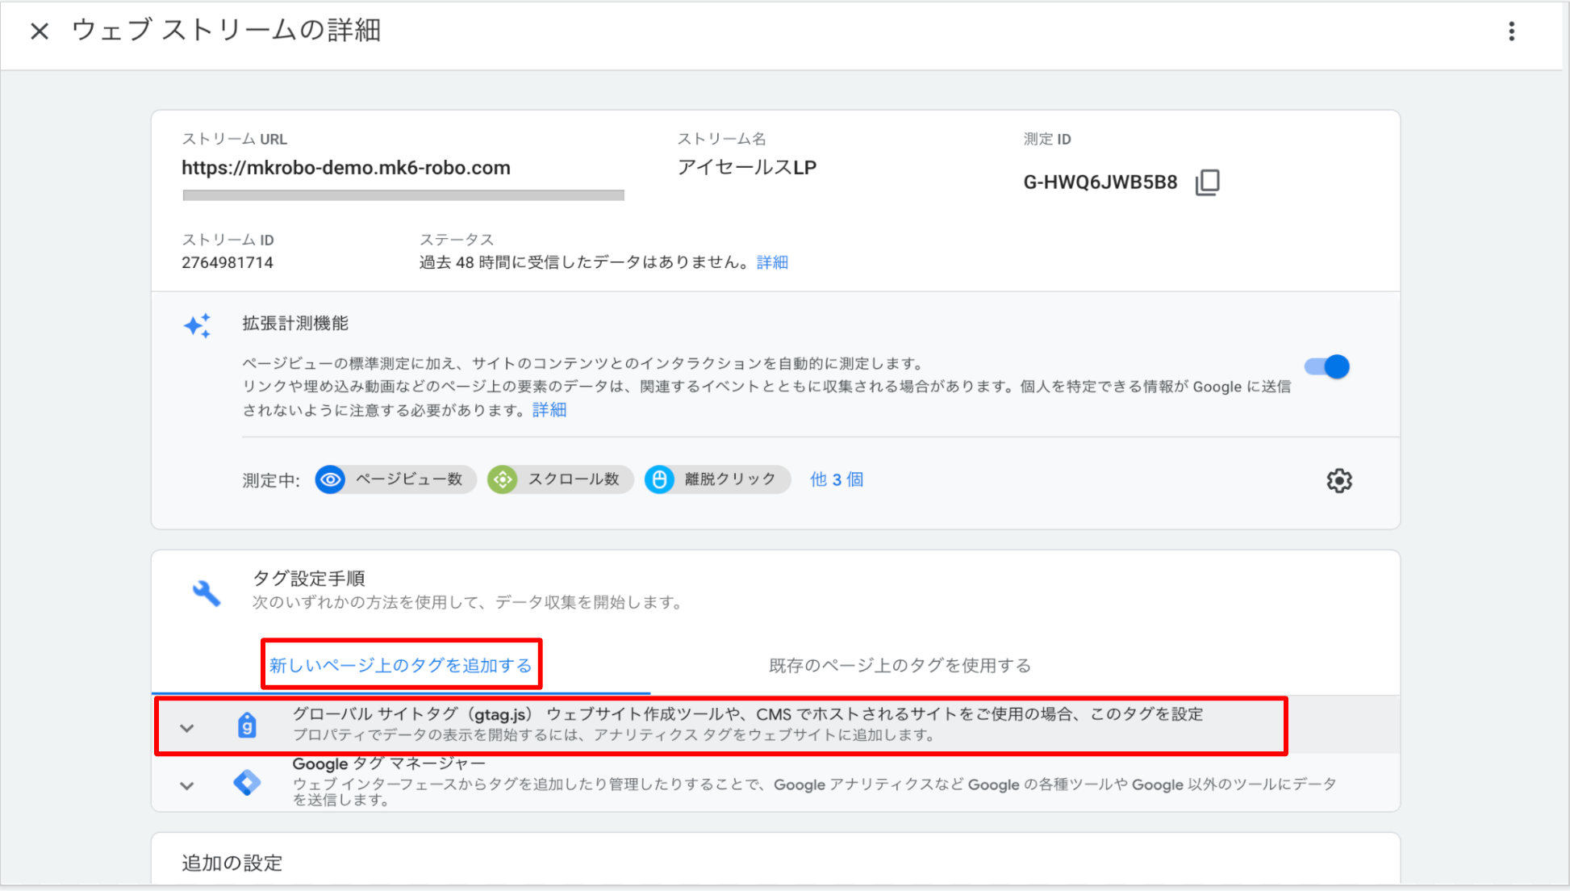Disable the enhanced measurement toggle
This screenshot has width=1570, height=891.
tap(1327, 367)
